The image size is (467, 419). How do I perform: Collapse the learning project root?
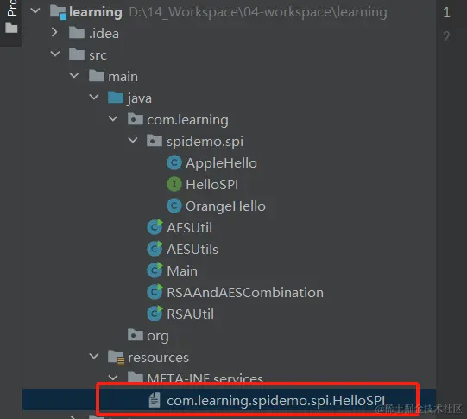pyautogui.click(x=35, y=10)
